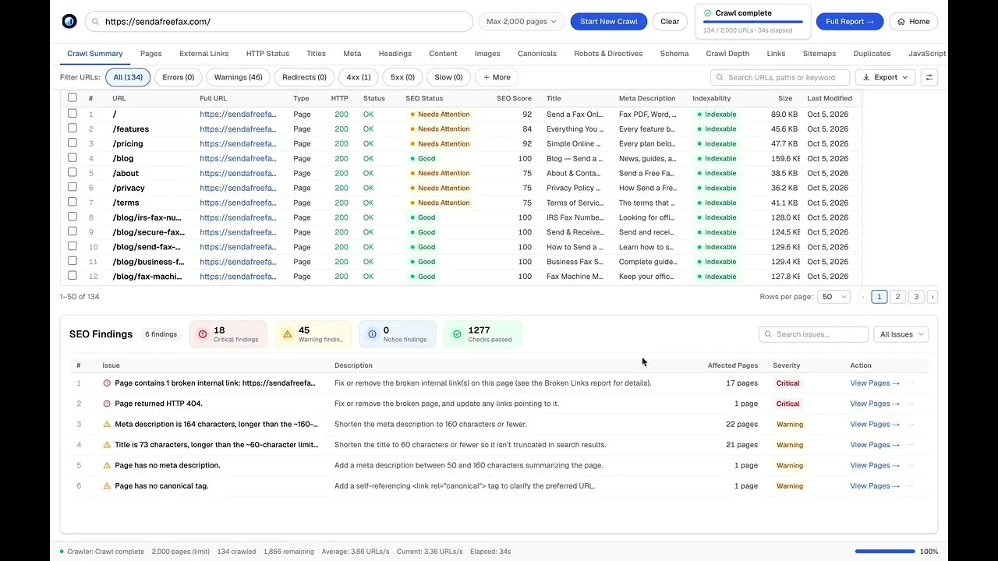The image size is (998, 561).
Task: Click the home icon in Home button
Action: [901, 22]
